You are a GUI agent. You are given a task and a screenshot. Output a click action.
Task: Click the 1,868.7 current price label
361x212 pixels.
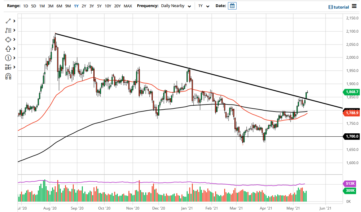coord(351,92)
